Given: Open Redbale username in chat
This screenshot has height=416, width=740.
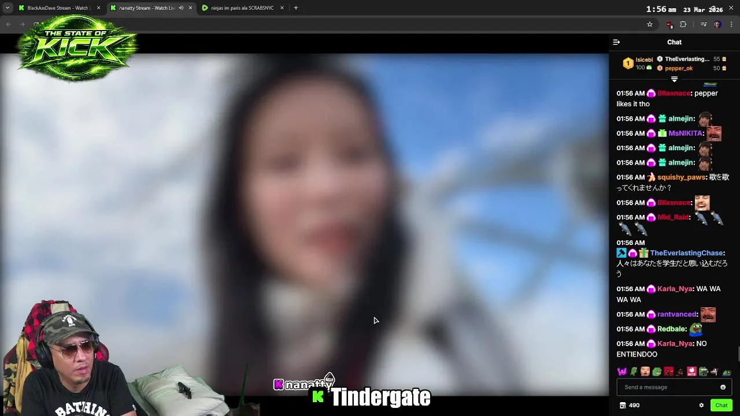Looking at the screenshot, I should point(672,329).
